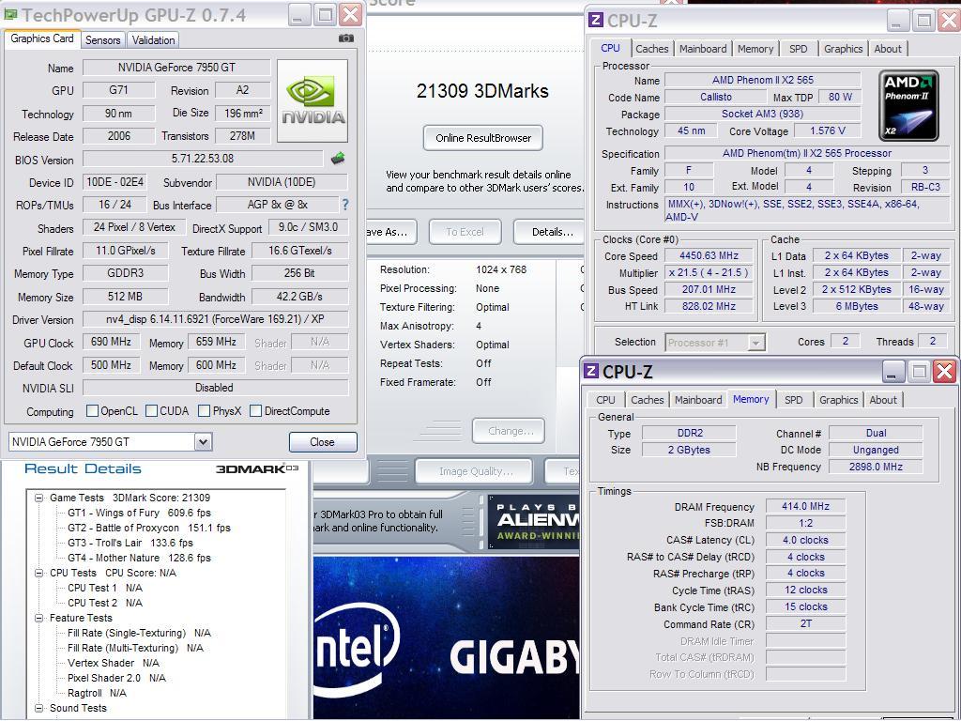Image resolution: width=961 pixels, height=721 pixels.
Task: Toggle the PhysX checkbox
Action: pos(204,411)
